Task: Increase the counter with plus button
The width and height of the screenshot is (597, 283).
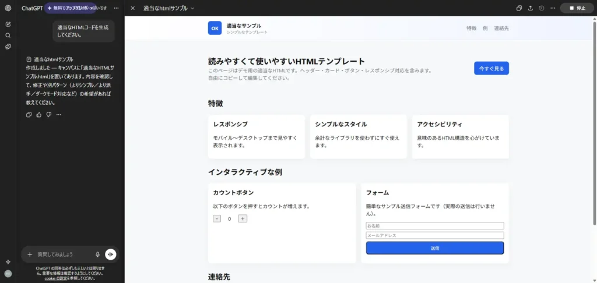Action: pos(243,219)
